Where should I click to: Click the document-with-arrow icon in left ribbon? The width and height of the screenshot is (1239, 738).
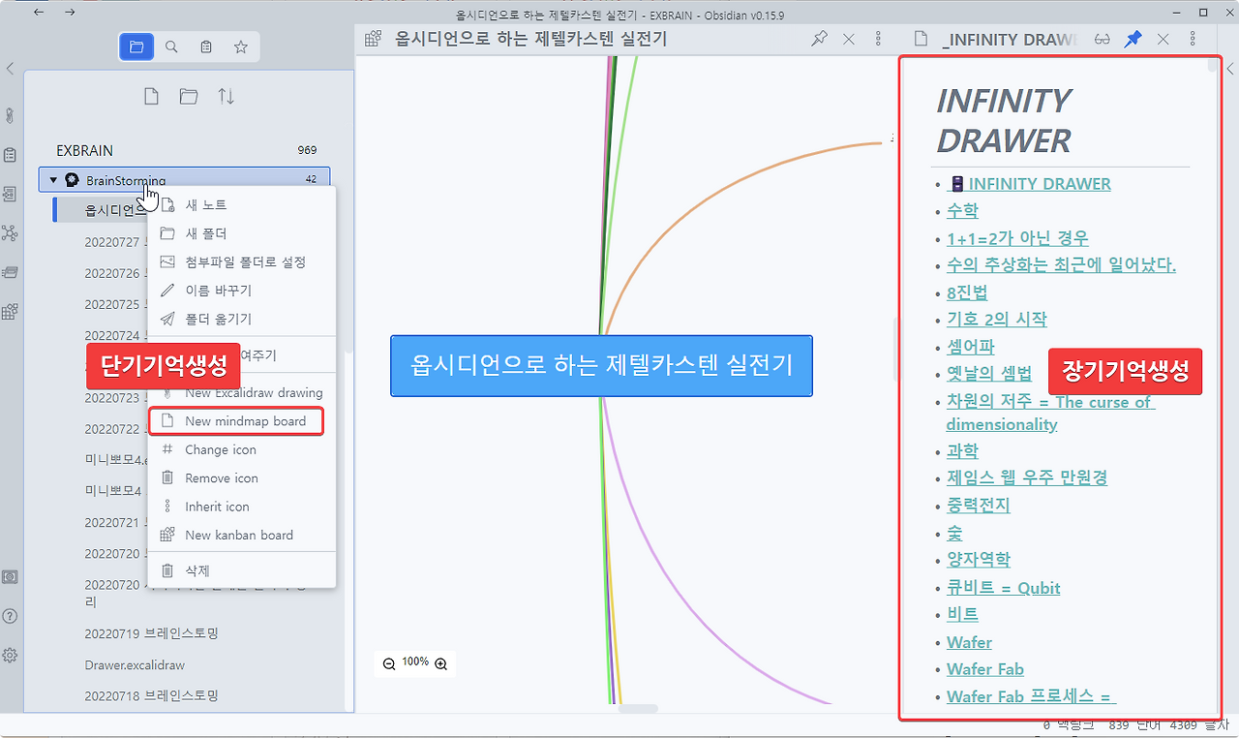10,194
